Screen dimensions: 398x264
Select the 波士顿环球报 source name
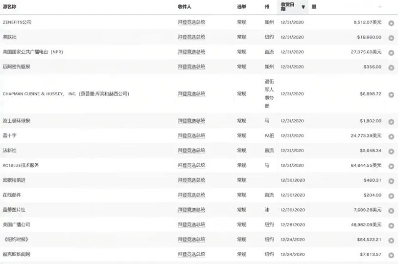(x=16, y=121)
